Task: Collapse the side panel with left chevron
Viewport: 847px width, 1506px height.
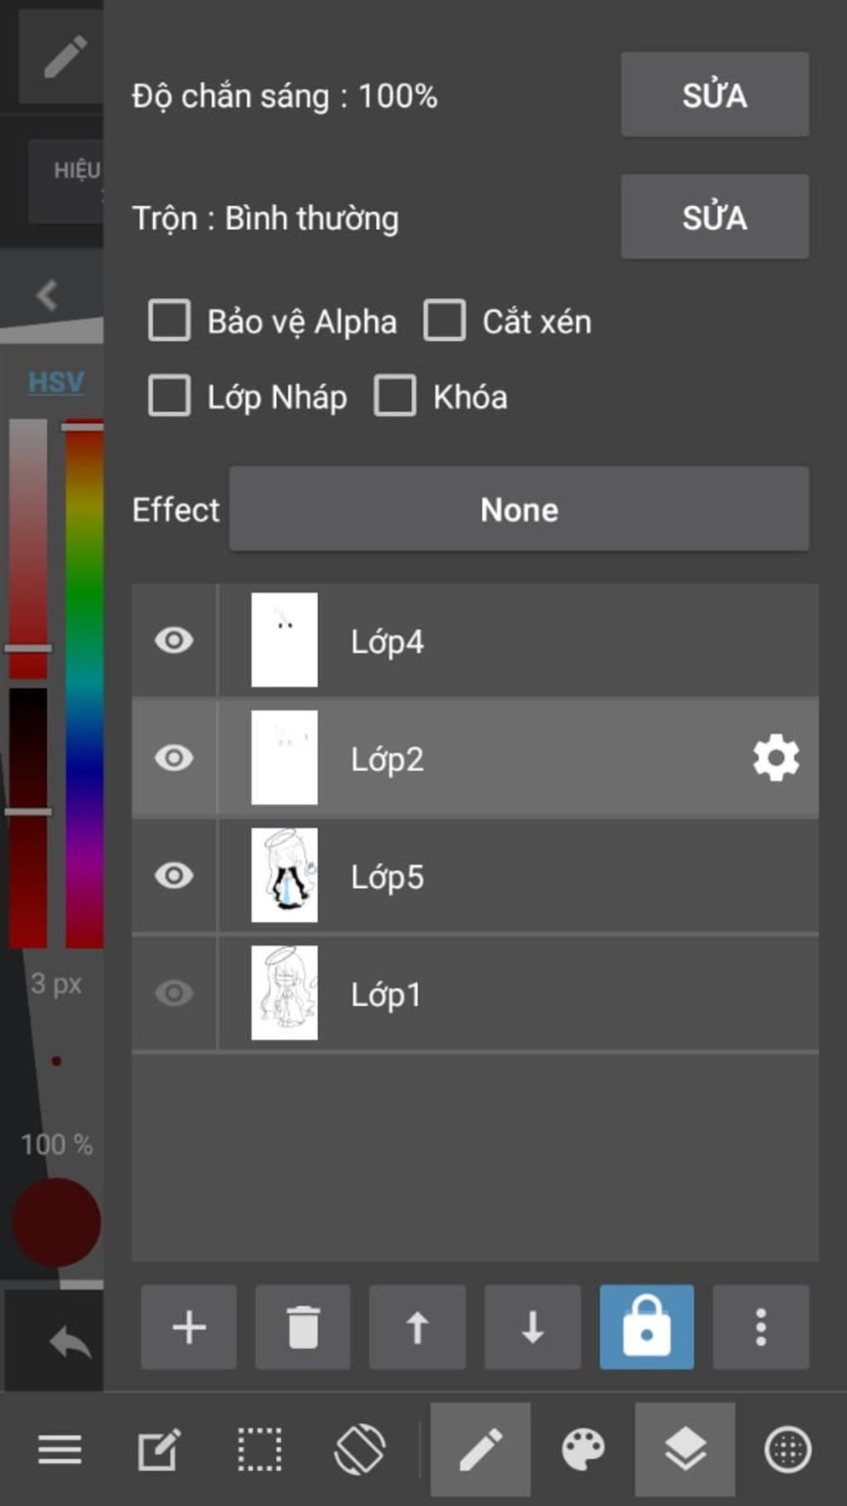Action: (x=46, y=295)
